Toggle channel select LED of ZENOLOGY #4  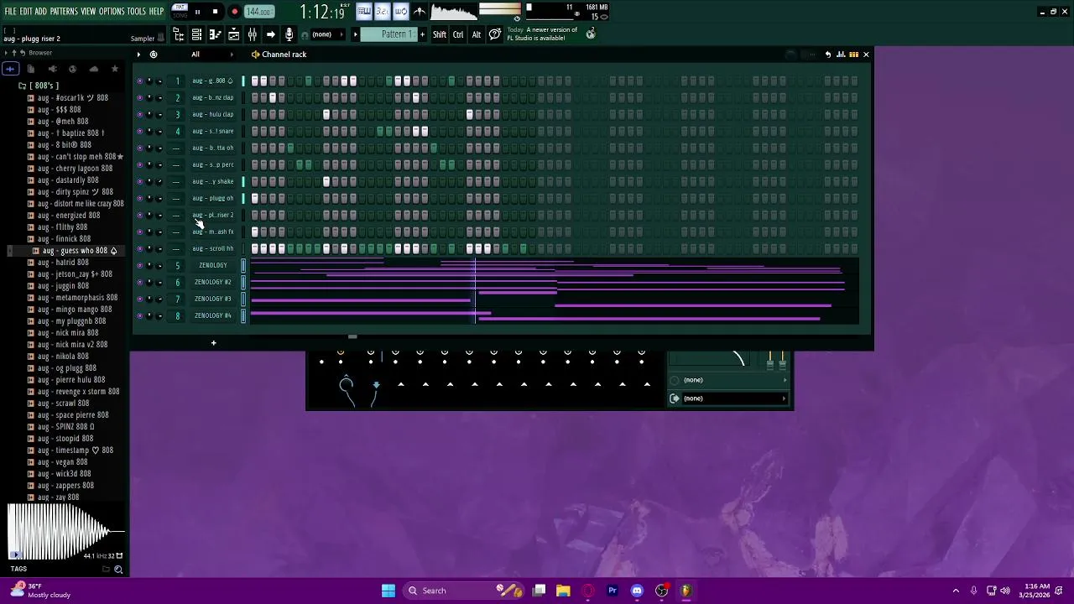243,316
